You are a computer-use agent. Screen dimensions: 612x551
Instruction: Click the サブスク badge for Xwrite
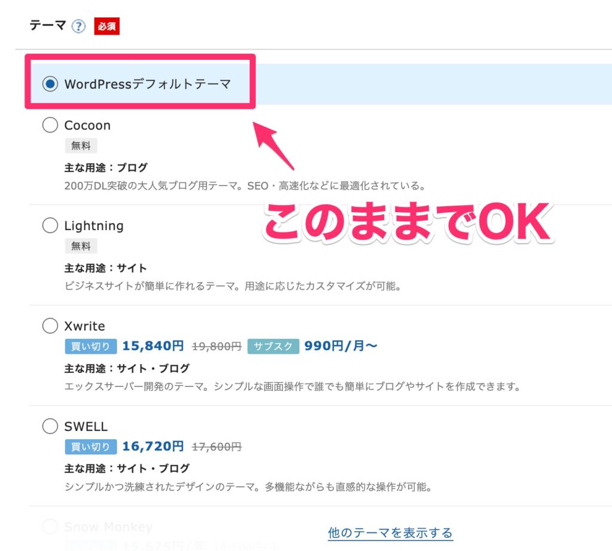273,347
